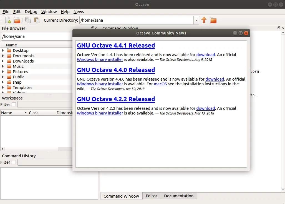The width and height of the screenshot is (285, 204).
Task: Click Workspace horizontal scrollbar left arrow
Action: 2,149
